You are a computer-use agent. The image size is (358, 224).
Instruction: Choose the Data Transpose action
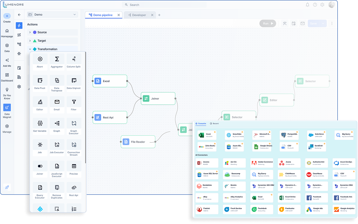[x=57, y=81]
